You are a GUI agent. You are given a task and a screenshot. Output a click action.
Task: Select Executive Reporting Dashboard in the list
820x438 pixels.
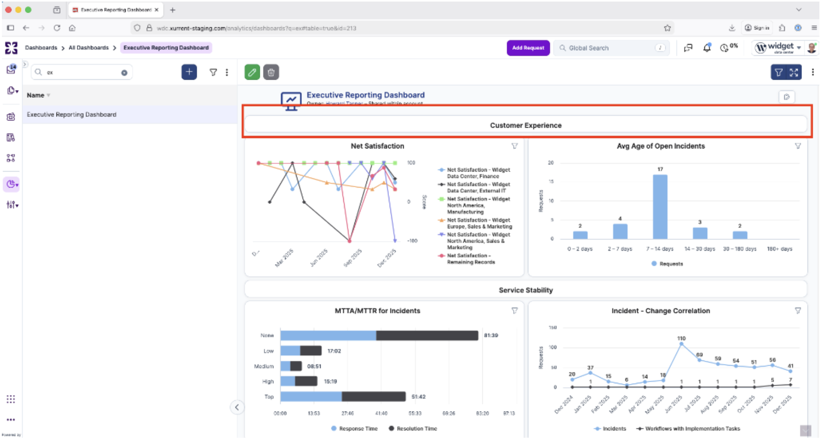point(72,115)
